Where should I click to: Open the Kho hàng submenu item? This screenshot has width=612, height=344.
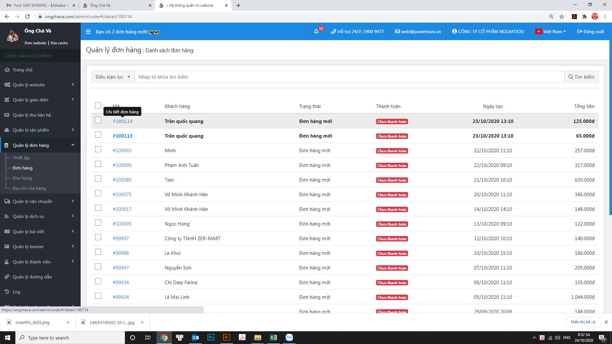tap(22, 178)
